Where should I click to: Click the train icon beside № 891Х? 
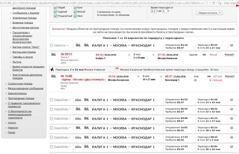pyautogui.click(x=54, y=55)
